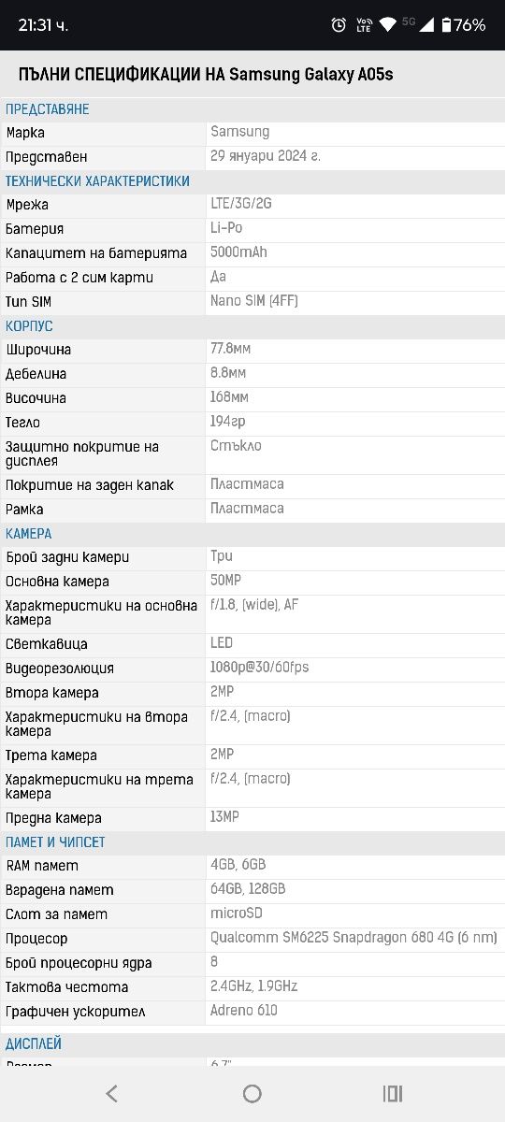Image resolution: width=505 pixels, height=1122 pixels.
Task: Tap the value f/1.8, (wide), AF
Action: (254, 605)
